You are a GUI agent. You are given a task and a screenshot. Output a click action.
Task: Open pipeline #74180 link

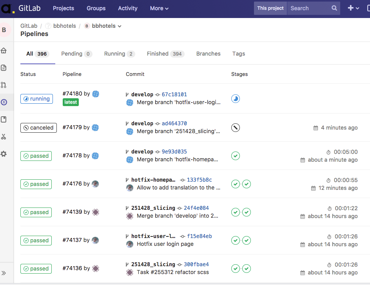(73, 94)
